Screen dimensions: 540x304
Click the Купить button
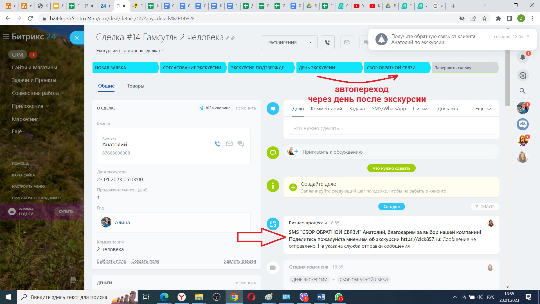tap(66, 212)
